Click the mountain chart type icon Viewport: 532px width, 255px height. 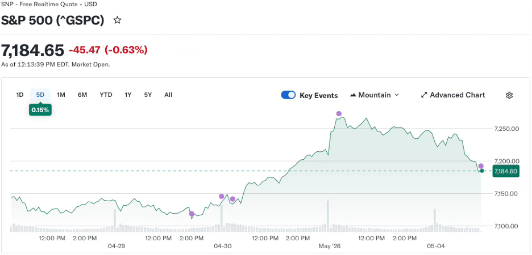point(353,95)
